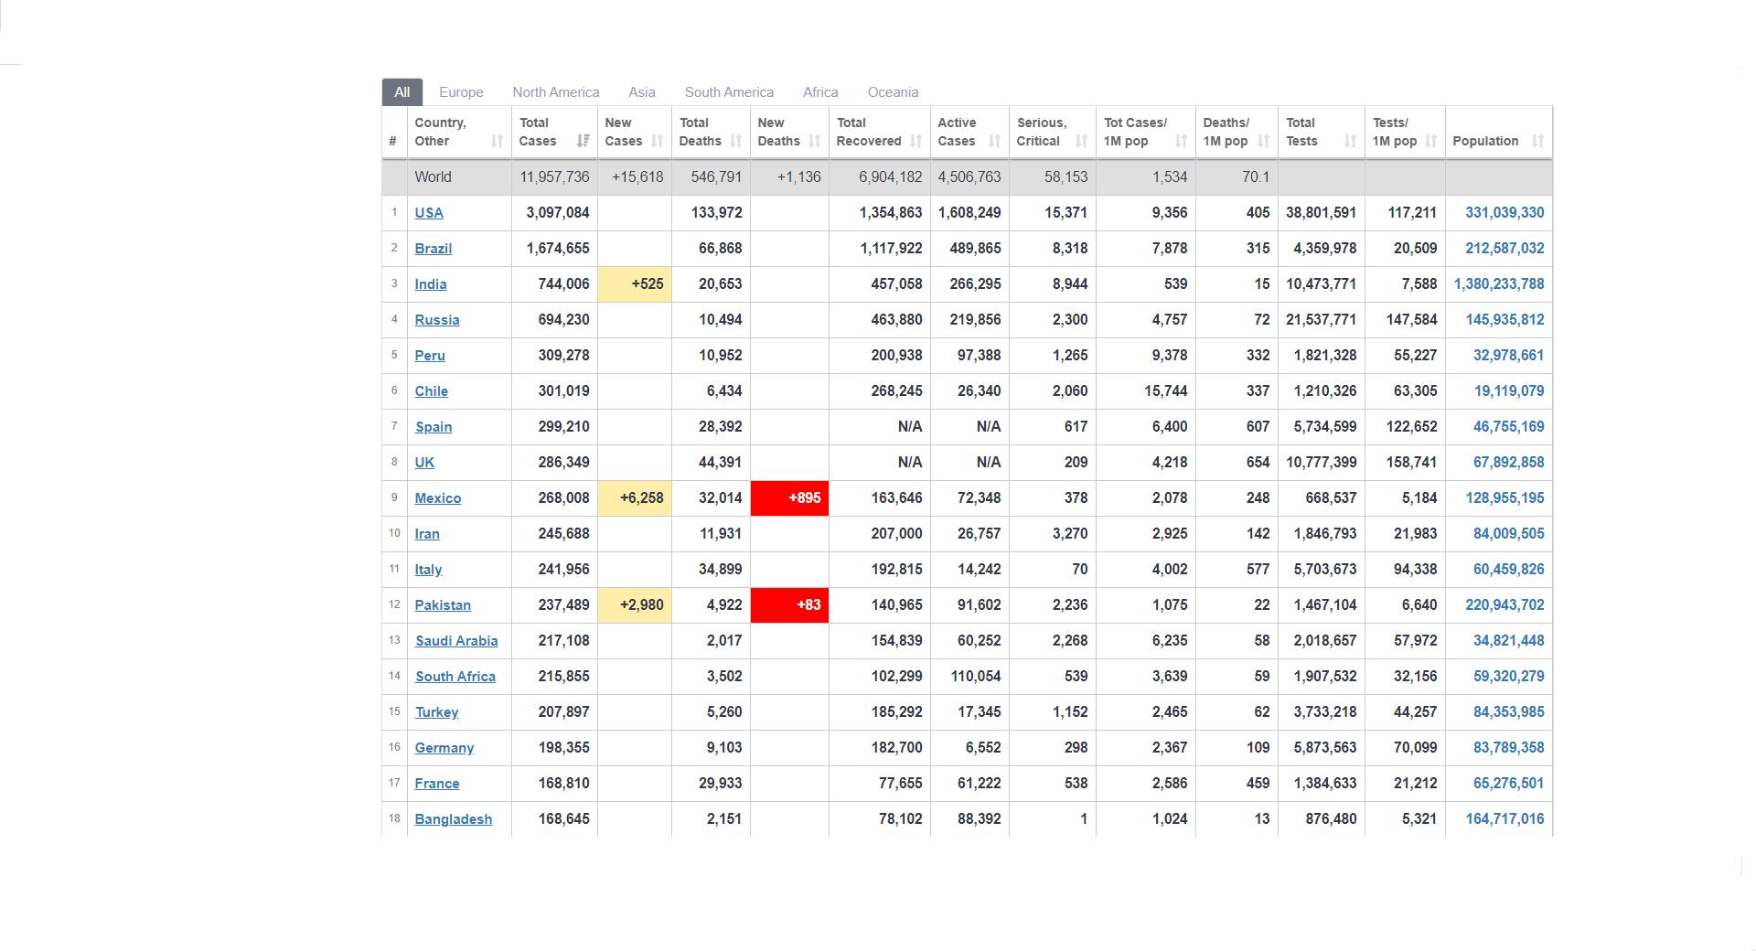Click India new cases +525 cell
The width and height of the screenshot is (1756, 951).
coord(635,284)
